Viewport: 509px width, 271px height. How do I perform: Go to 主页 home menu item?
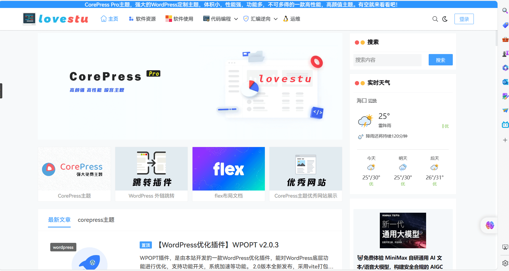tap(109, 19)
